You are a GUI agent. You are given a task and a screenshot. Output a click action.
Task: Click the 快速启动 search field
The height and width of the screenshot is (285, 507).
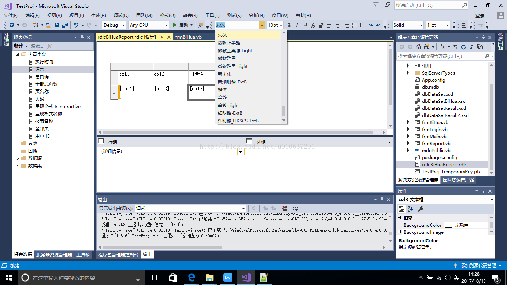(431, 6)
